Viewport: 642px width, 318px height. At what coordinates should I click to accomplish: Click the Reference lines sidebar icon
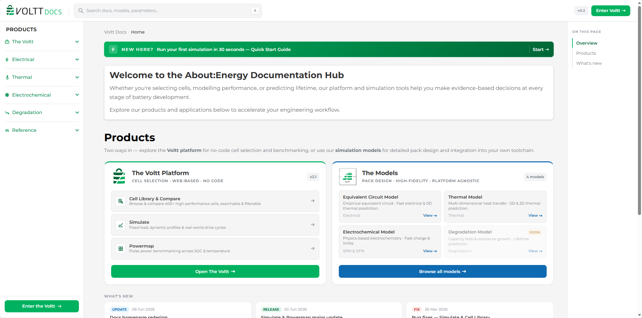point(7,130)
